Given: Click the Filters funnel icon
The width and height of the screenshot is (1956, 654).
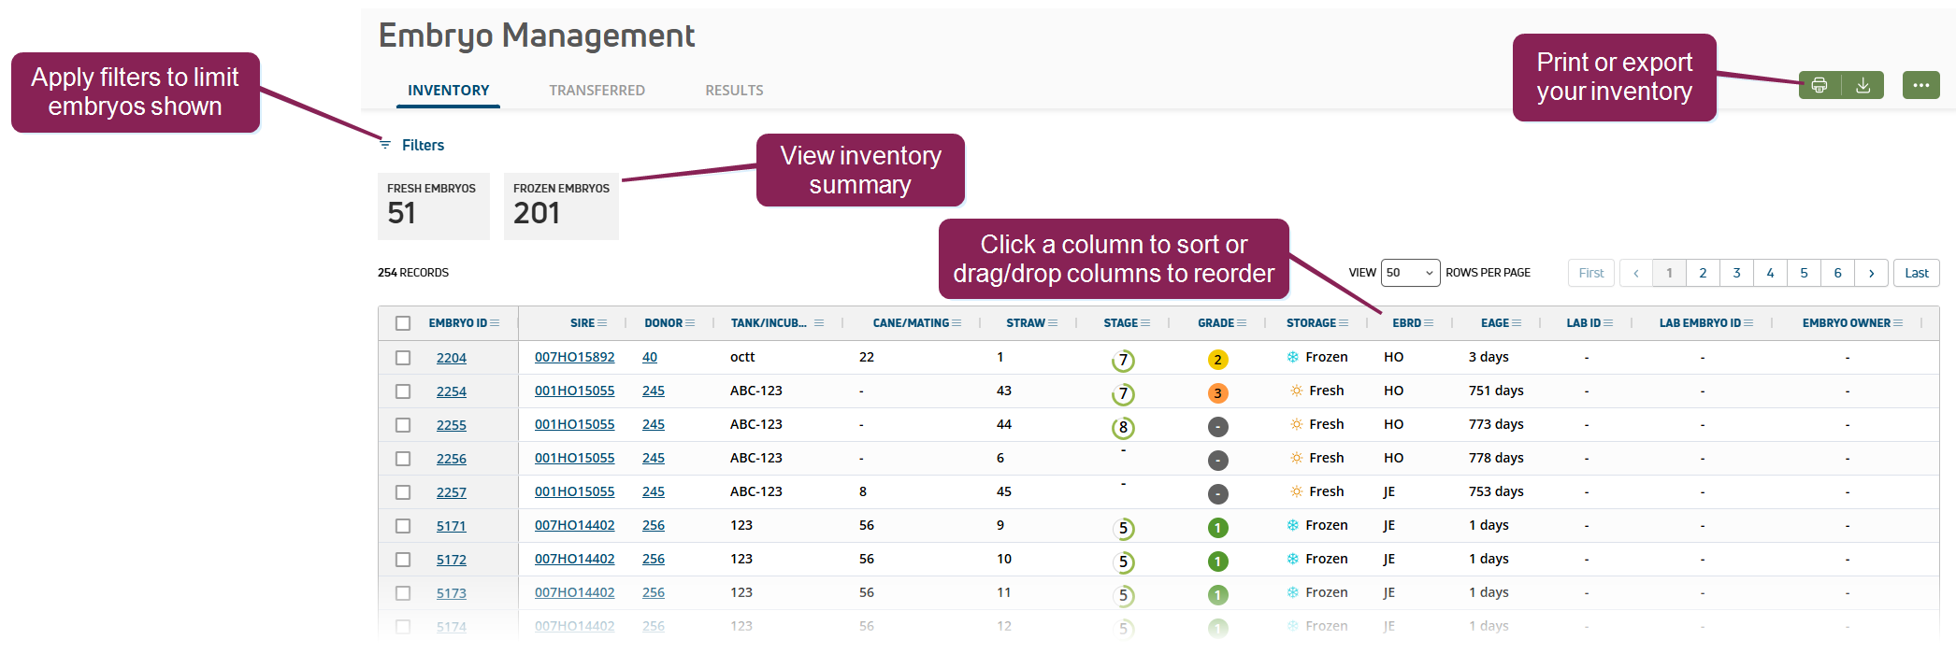Looking at the screenshot, I should tap(385, 145).
